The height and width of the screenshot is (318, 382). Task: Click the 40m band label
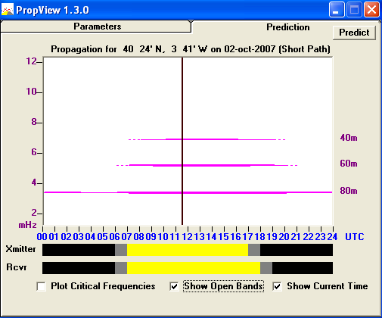tap(349, 138)
